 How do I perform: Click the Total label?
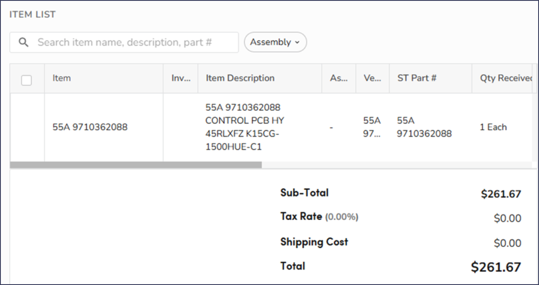(292, 266)
